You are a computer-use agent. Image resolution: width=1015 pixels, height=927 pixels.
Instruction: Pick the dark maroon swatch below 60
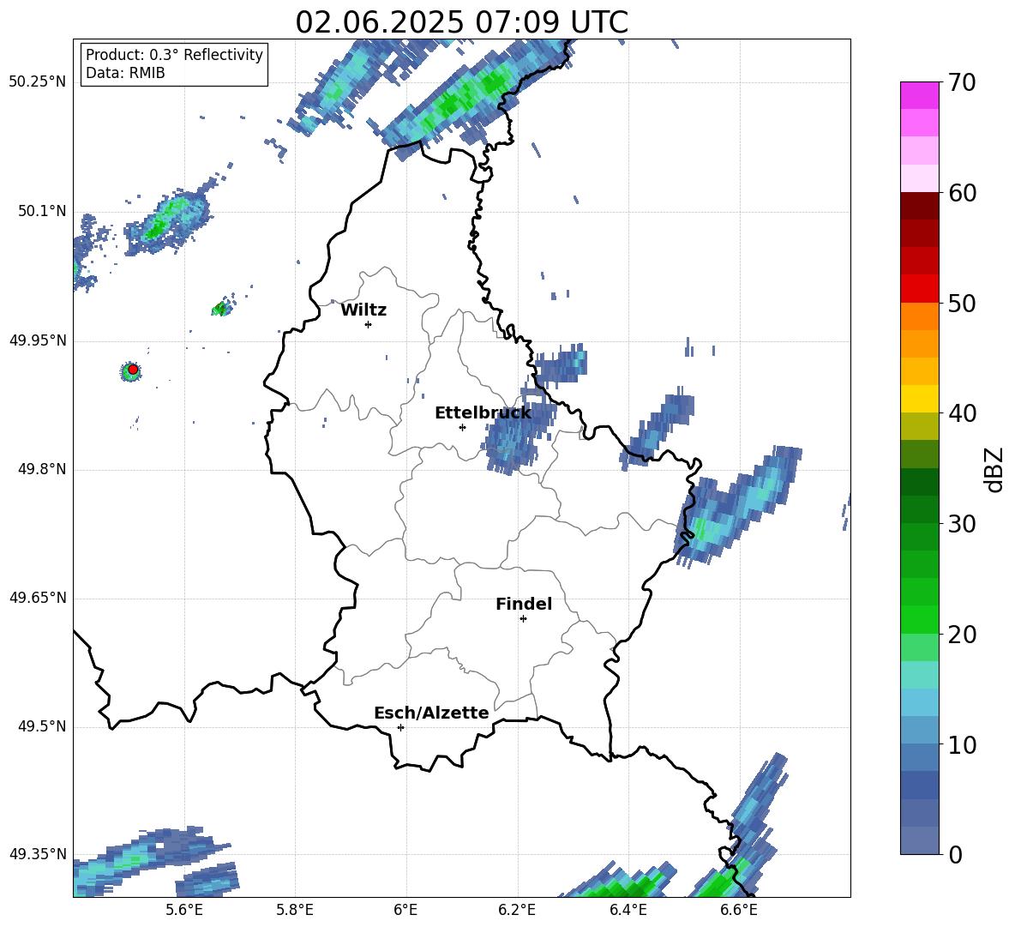(x=919, y=206)
